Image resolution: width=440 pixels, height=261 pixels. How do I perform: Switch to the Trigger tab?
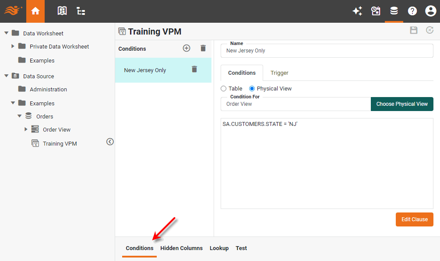[279, 73]
